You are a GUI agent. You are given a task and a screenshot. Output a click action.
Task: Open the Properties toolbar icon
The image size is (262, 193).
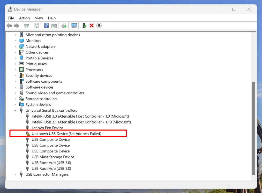36,26
